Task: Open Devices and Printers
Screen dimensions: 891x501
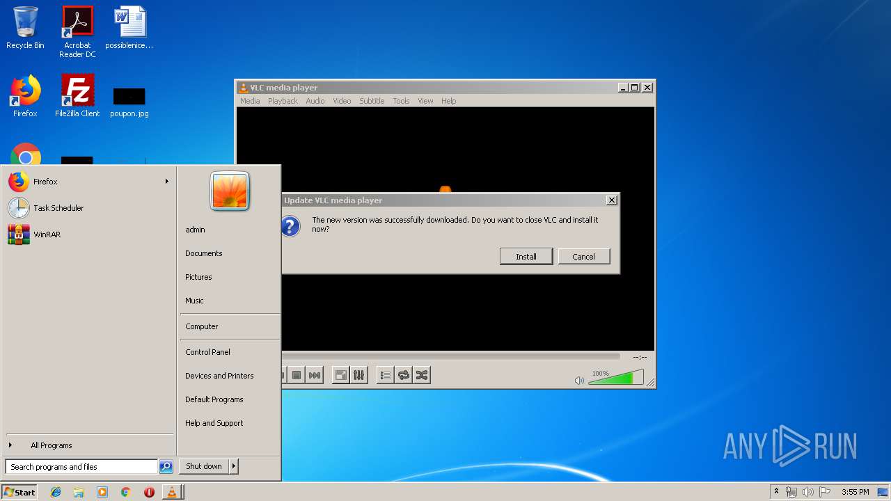Action: [x=230, y=376]
